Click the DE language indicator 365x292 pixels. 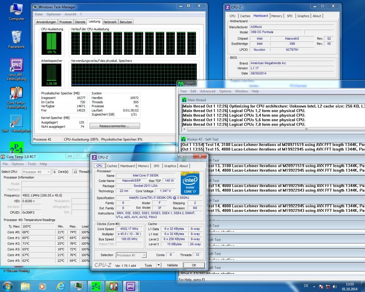point(306,286)
